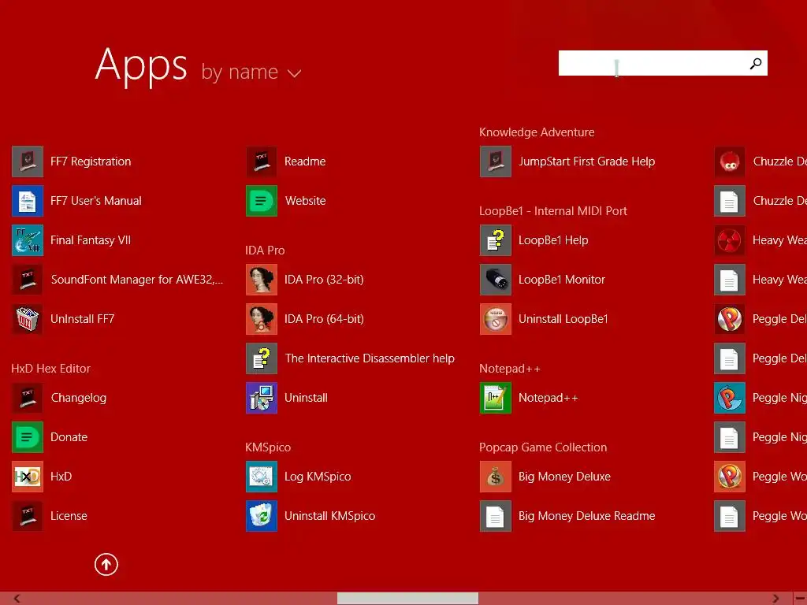Click the orange Peggle Deluxe game icon
This screenshot has height=605, width=807.
(x=730, y=319)
